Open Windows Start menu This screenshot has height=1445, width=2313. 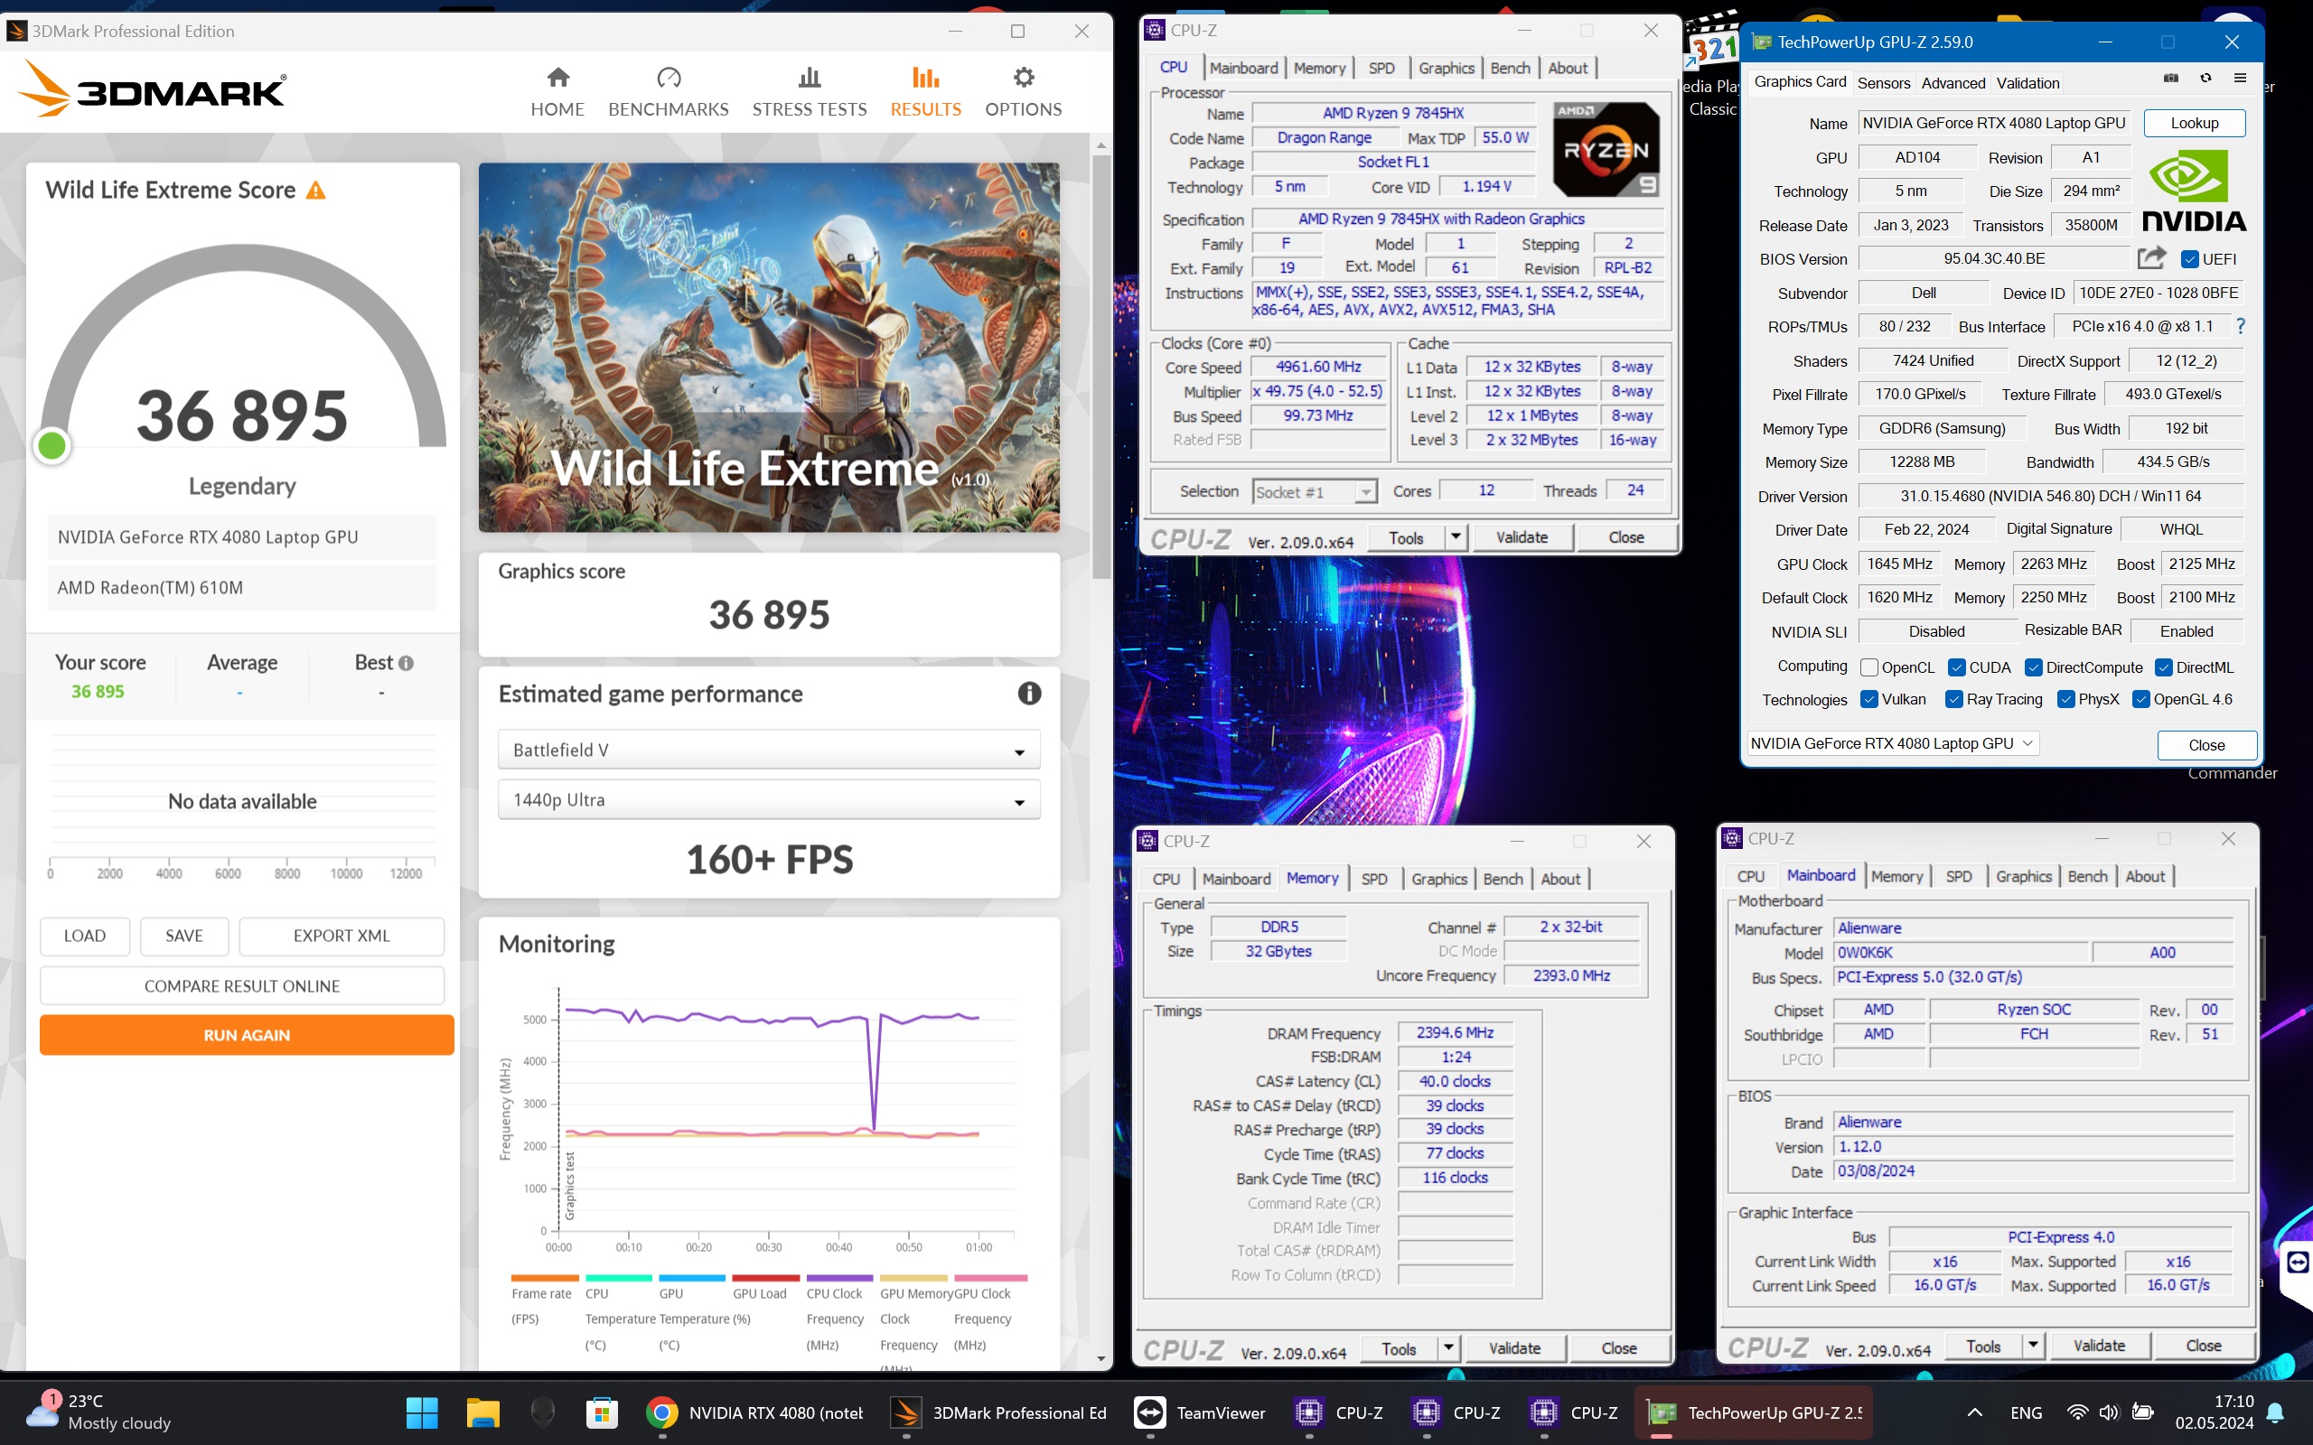pos(422,1412)
